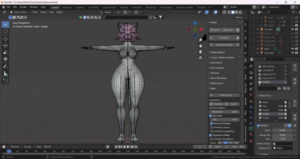Viewport: 300px width, 159px height.
Task: Hide the Camera object in outliner
Action: pos(292,29)
